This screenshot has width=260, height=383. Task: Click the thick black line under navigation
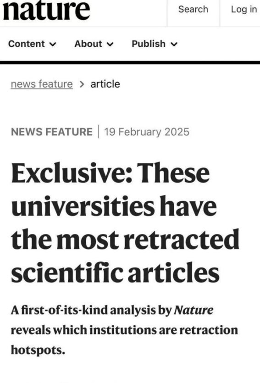[x=130, y=63]
